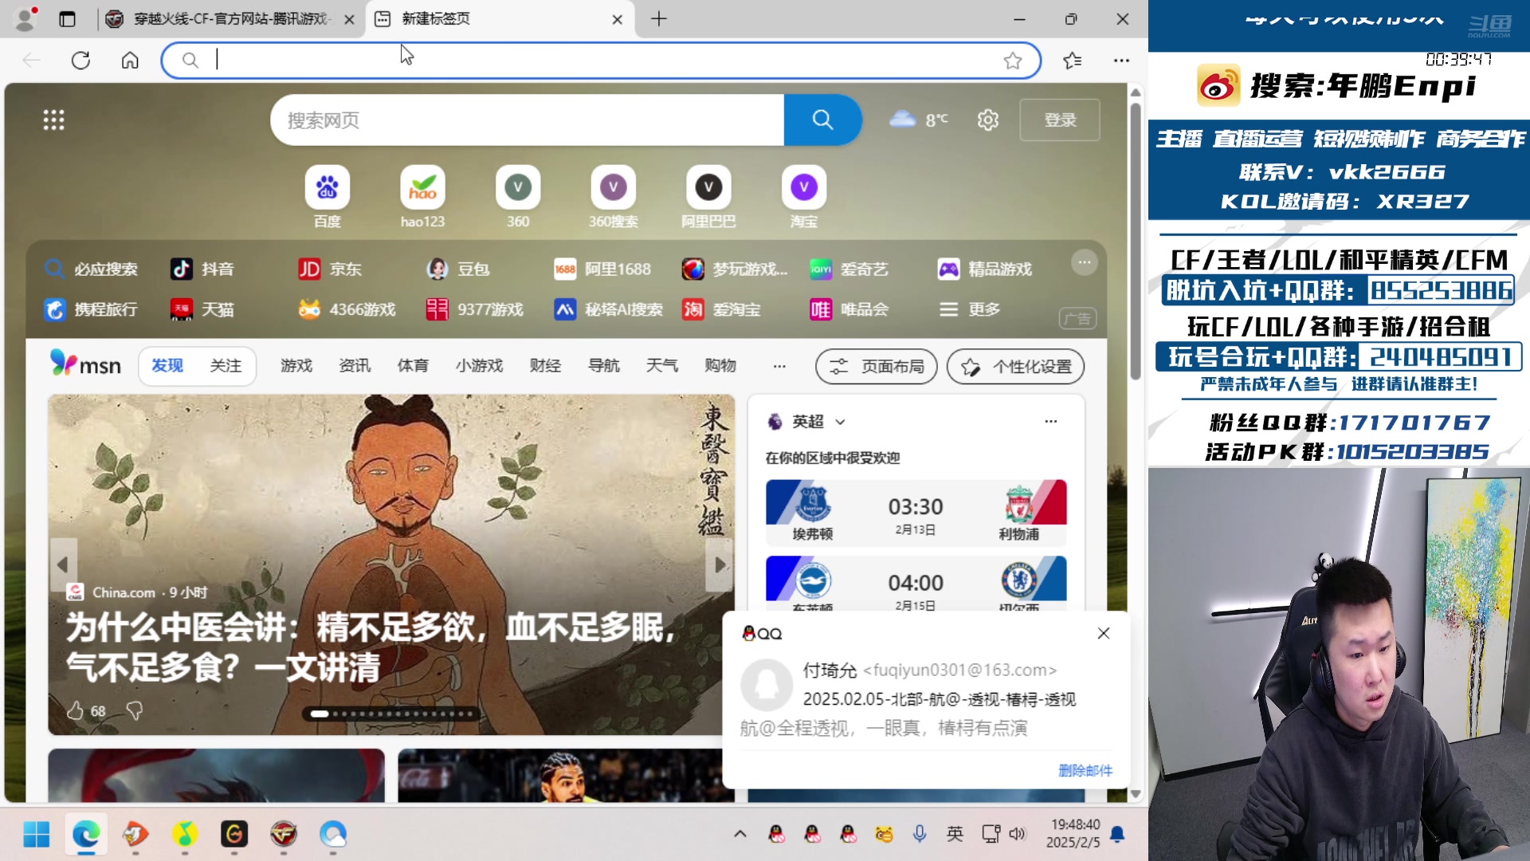Click 删除邮件 in the QQ notification
The width and height of the screenshot is (1530, 861).
point(1085,770)
